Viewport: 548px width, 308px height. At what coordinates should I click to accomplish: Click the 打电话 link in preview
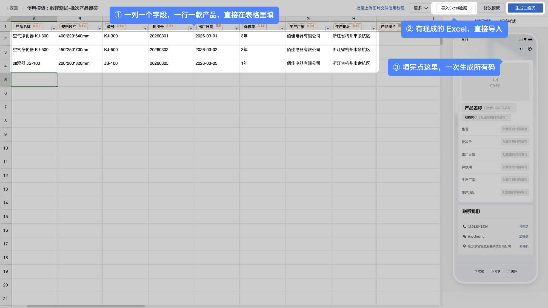click(524, 226)
